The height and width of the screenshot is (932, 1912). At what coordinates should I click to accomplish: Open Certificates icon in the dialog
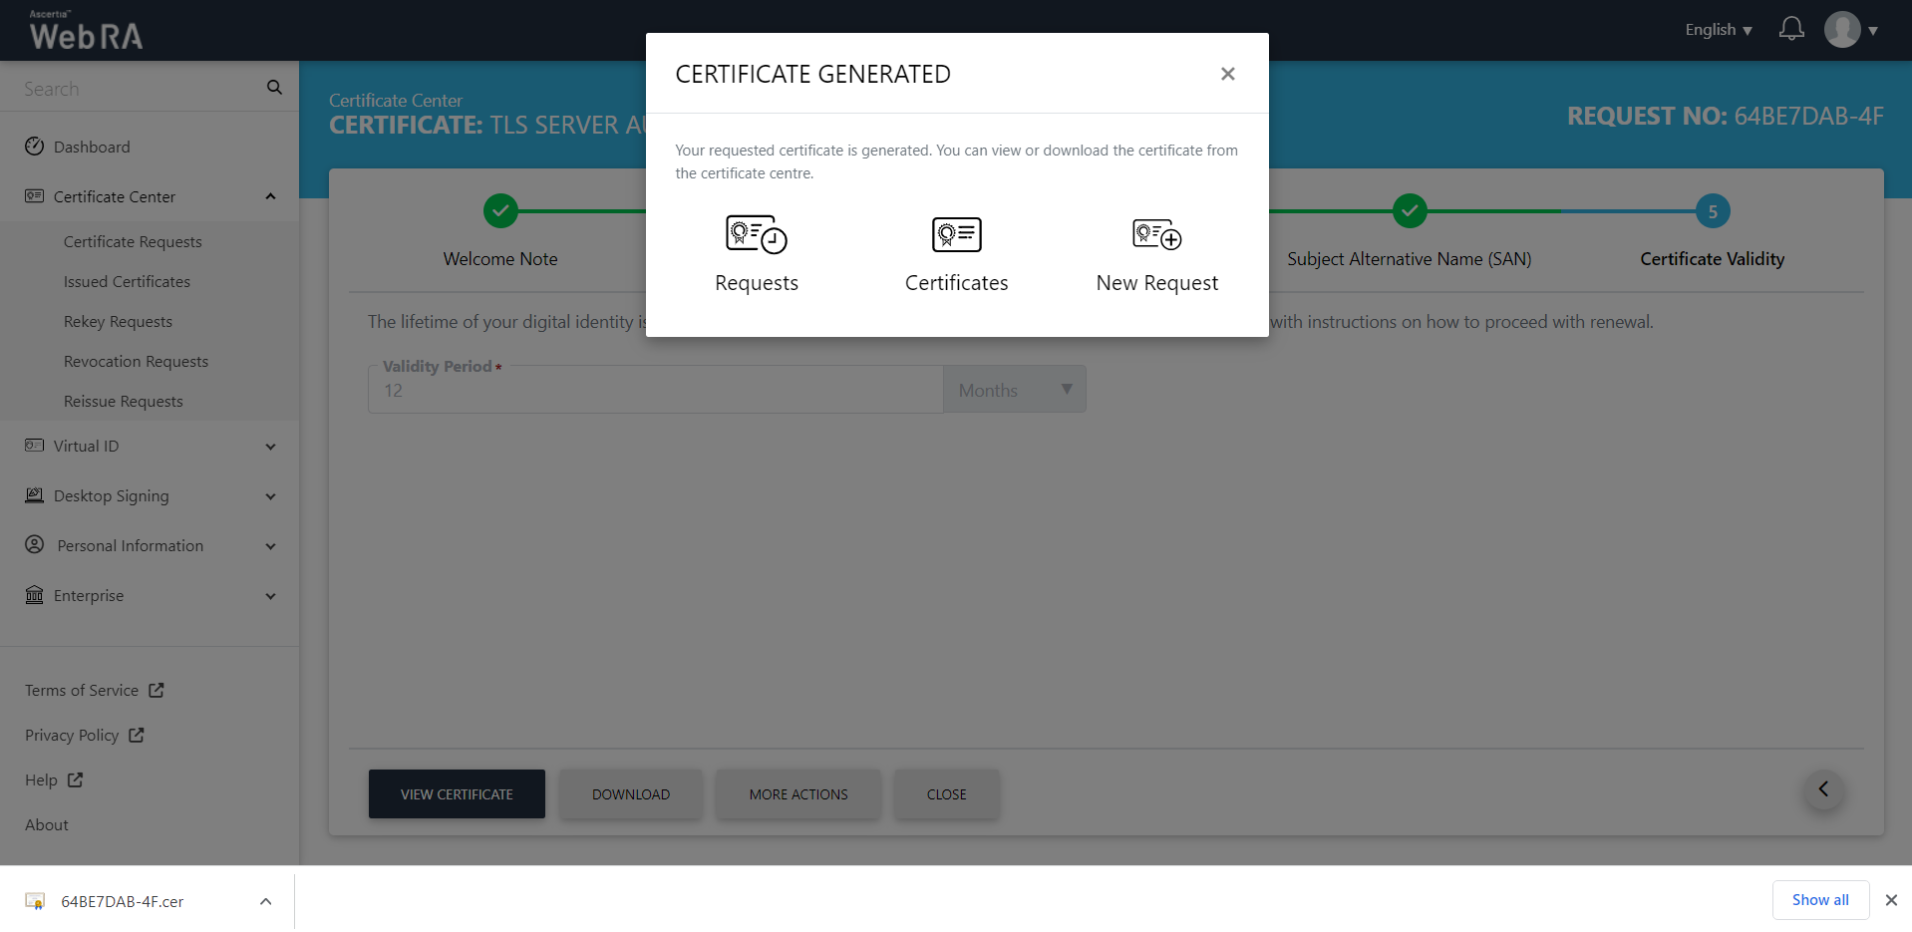click(x=956, y=236)
